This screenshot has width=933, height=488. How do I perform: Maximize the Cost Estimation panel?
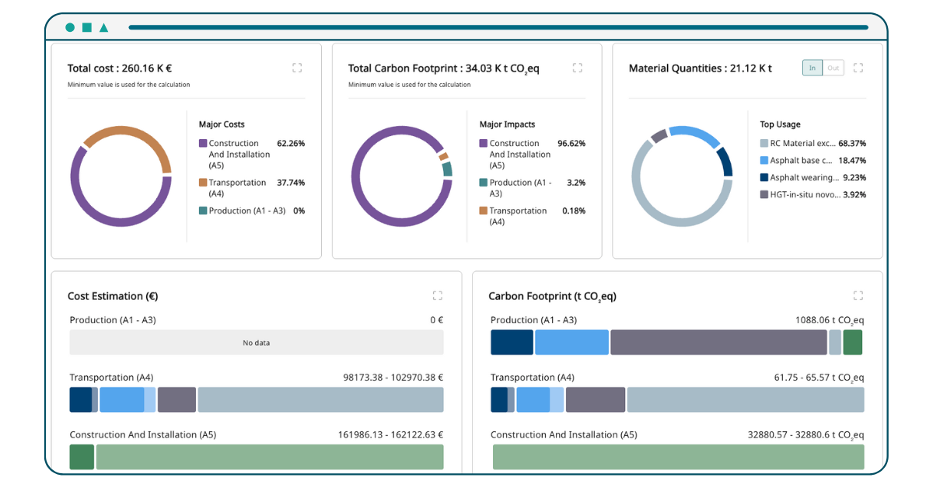pos(437,295)
